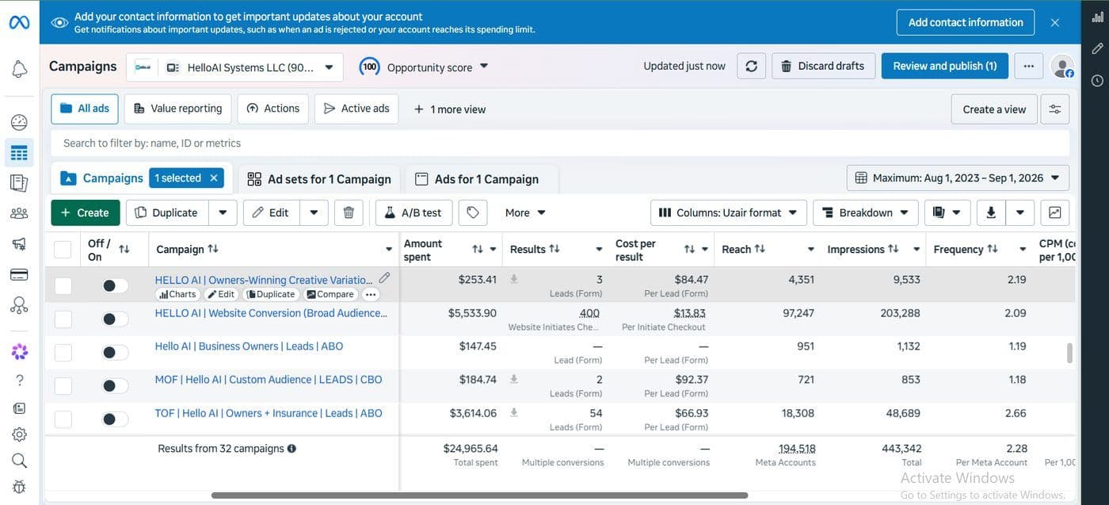Click the export download icon button

(x=991, y=212)
